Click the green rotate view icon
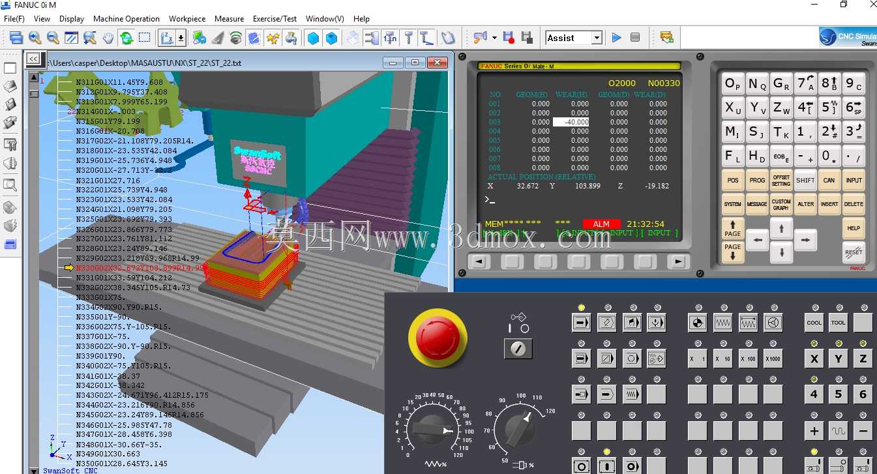 [x=126, y=38]
